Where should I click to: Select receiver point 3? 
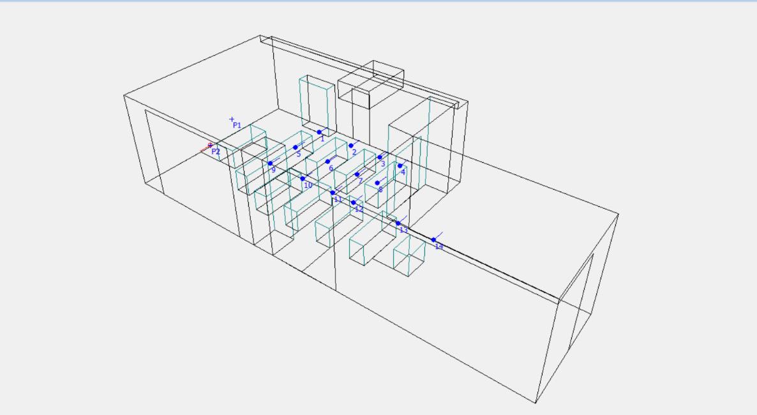pyautogui.click(x=380, y=157)
